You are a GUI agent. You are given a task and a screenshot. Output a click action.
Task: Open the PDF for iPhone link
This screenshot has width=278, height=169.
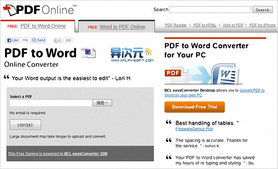(263, 25)
